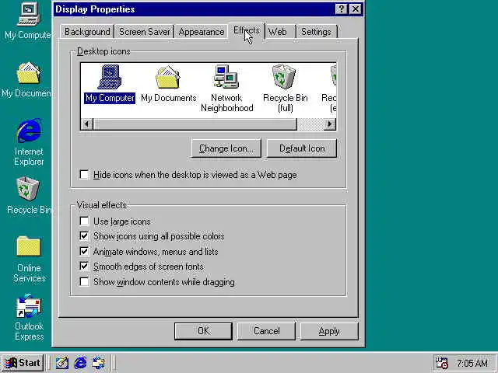Viewport: 498px width, 373px height.
Task: Click the My Computer desktop icon
Action: click(28, 21)
